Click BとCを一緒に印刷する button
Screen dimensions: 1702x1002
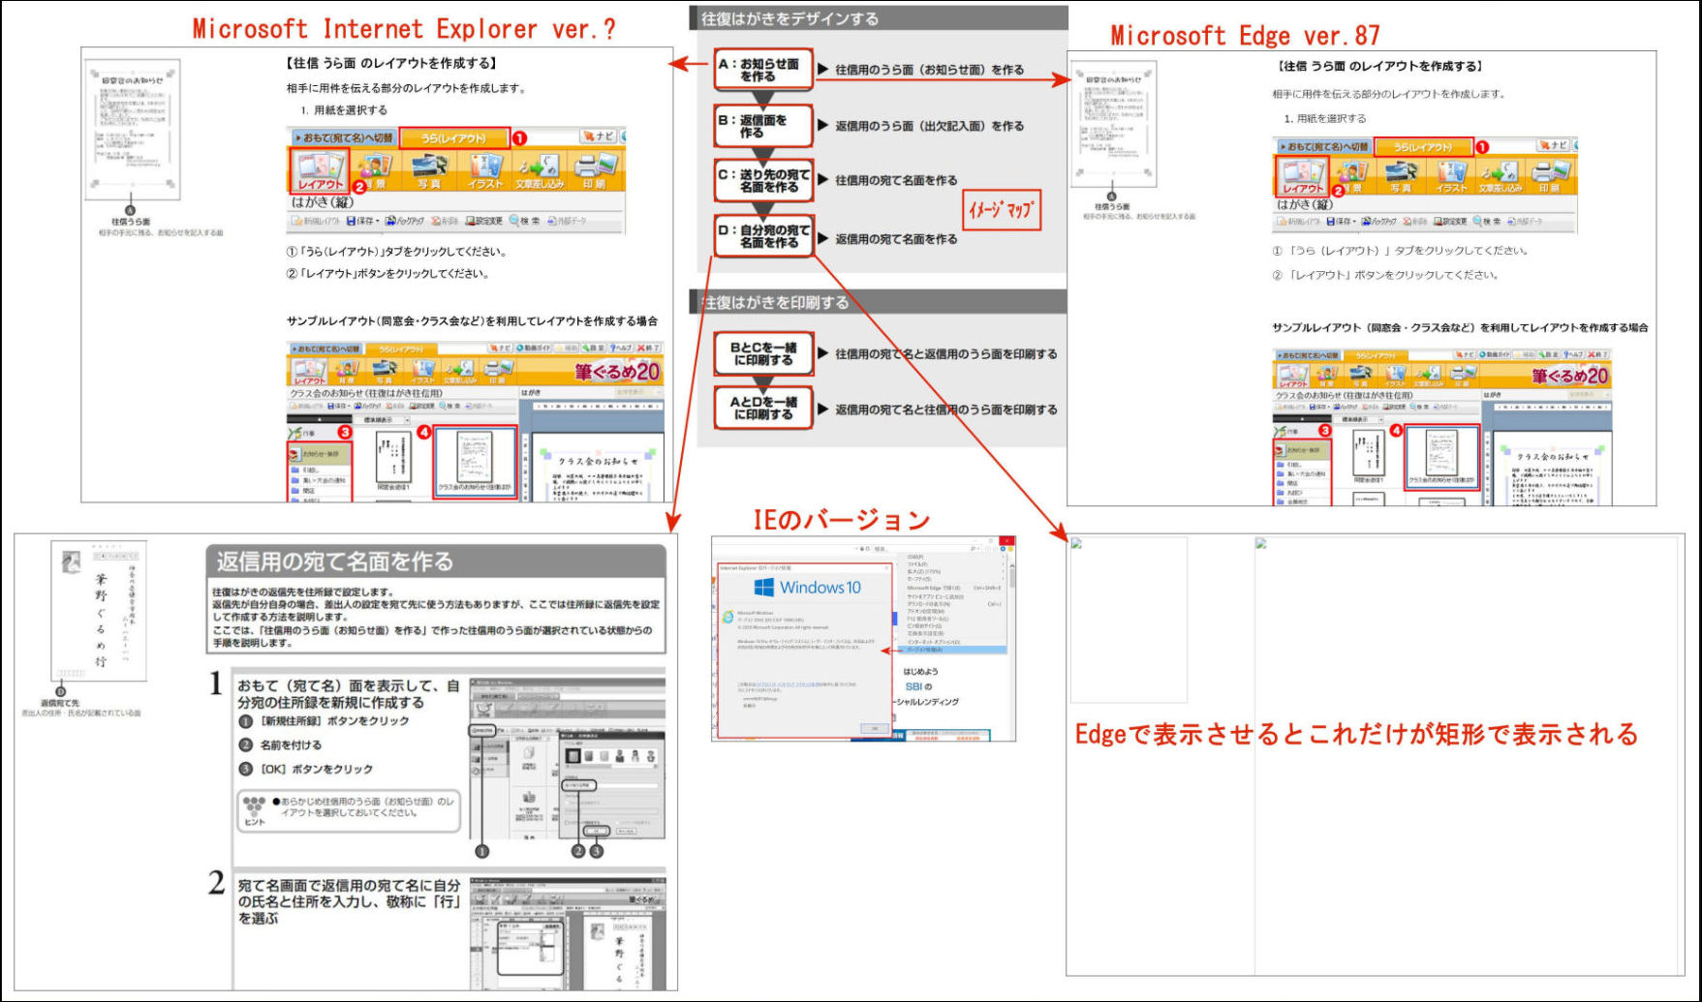click(x=763, y=353)
